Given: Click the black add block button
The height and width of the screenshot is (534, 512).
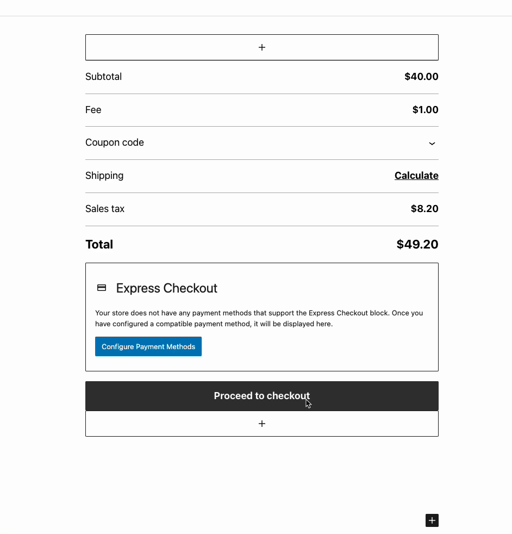Looking at the screenshot, I should coord(432,520).
